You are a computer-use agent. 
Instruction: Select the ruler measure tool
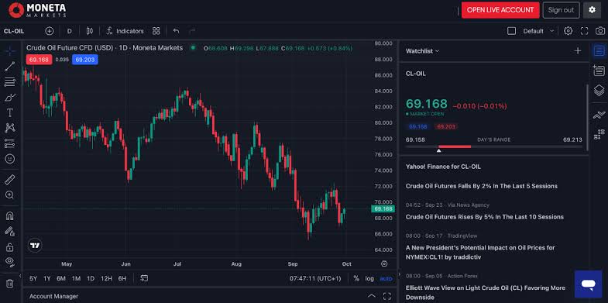(x=10, y=180)
